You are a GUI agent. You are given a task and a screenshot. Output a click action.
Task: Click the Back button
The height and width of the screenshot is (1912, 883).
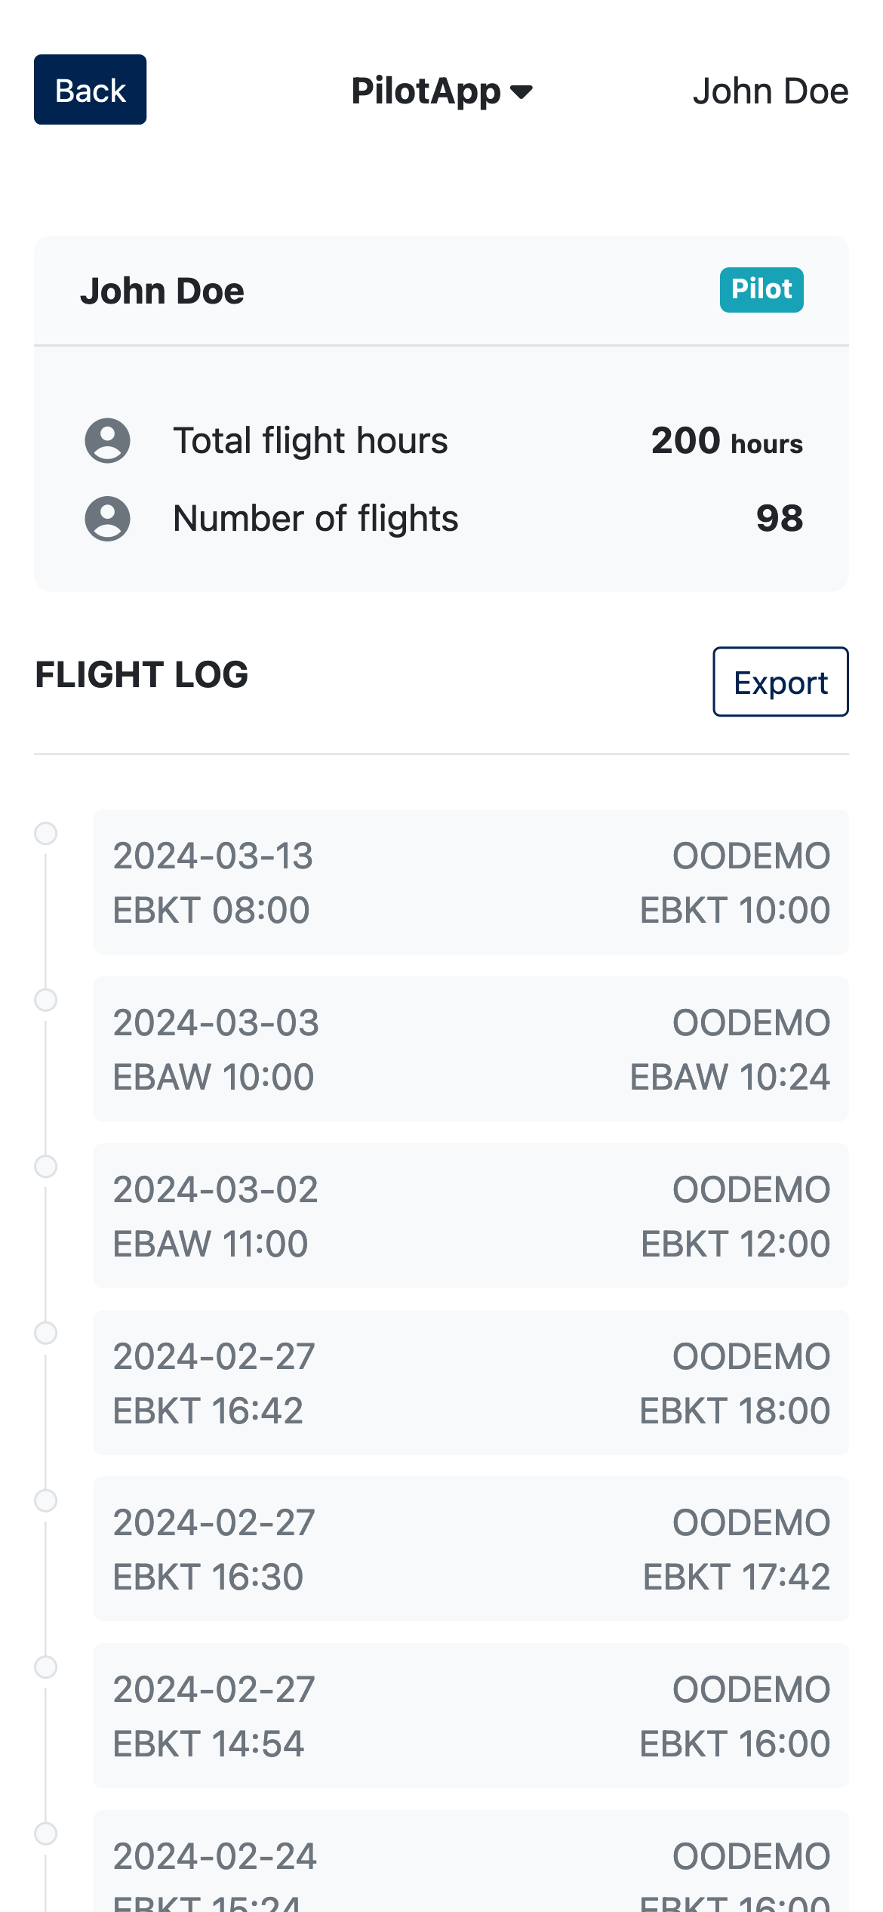[90, 90]
